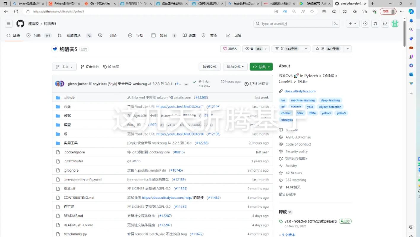Click the green check commit status icon
420x237 pixels.
click(x=194, y=82)
